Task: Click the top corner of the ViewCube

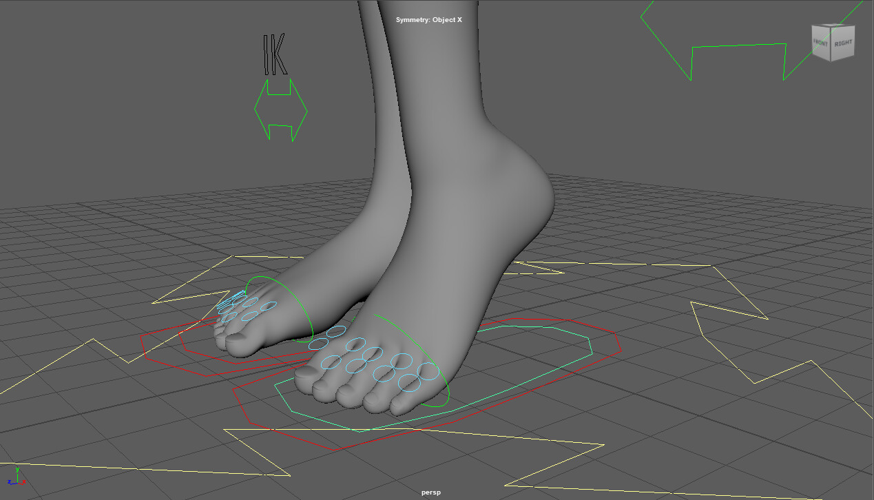Action: coord(831,25)
